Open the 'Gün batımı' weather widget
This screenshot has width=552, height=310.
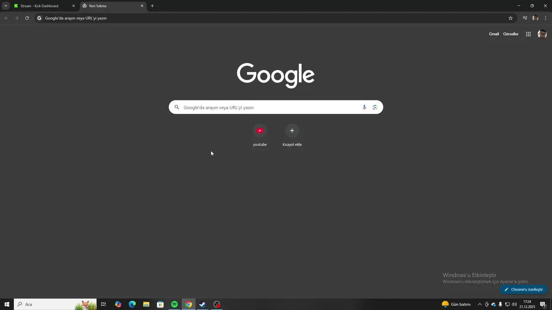click(456, 304)
